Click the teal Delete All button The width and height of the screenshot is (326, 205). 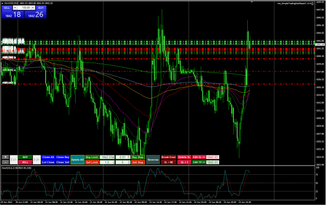click(x=77, y=160)
